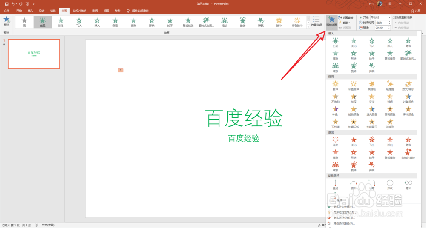Choose 翻转式由远 effect in the 进入 dropdown section

pos(408,55)
